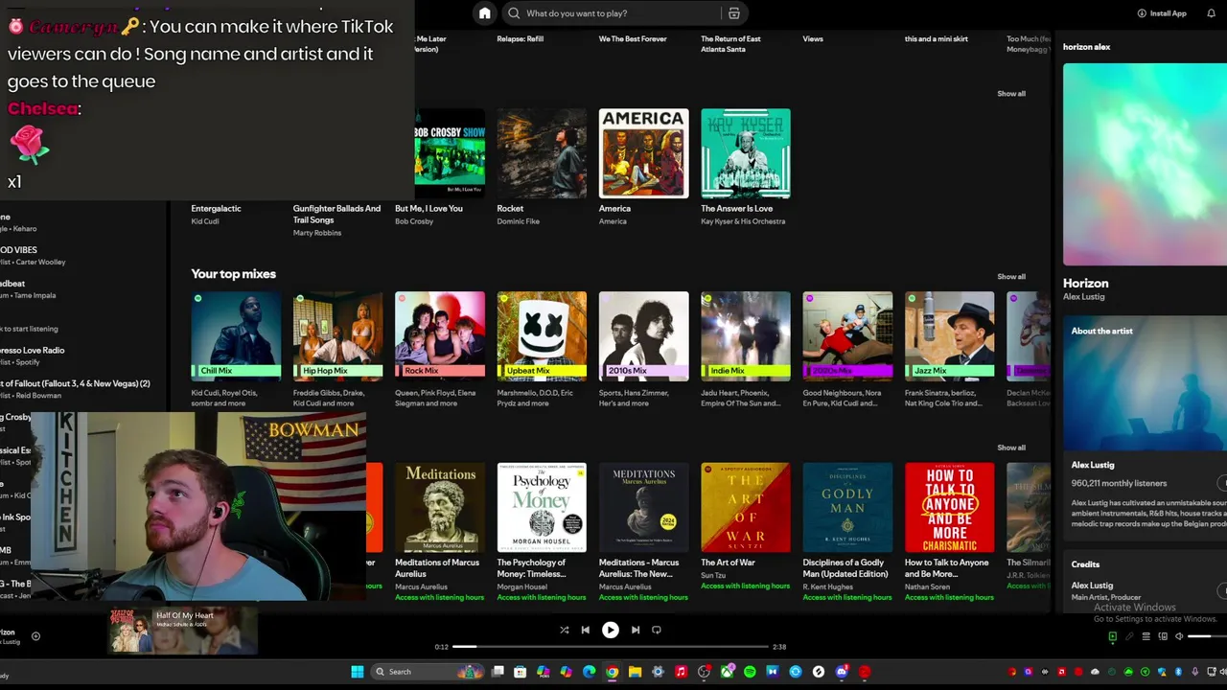Open How to Talk to Anyone audiobook

tap(950, 507)
